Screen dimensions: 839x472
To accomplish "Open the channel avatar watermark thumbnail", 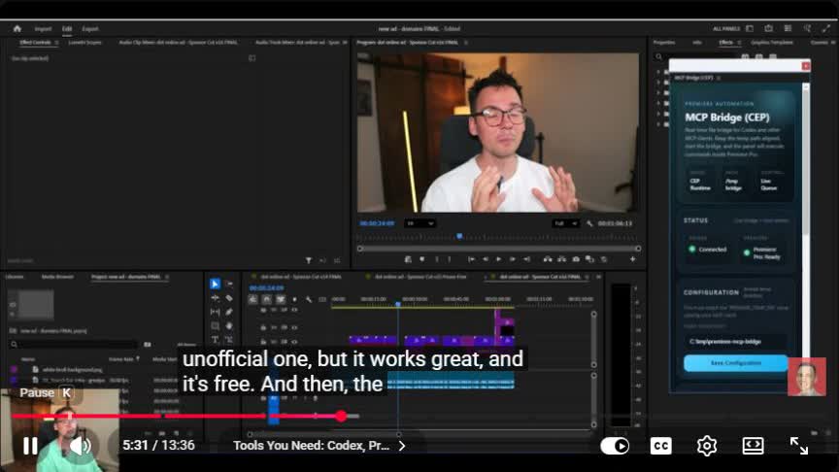I will 806,377.
